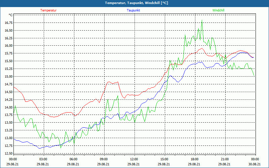Click the '15,00' y-axis value
Image resolution: width=269 pixels, height=168 pixels.
[x=9, y=77]
